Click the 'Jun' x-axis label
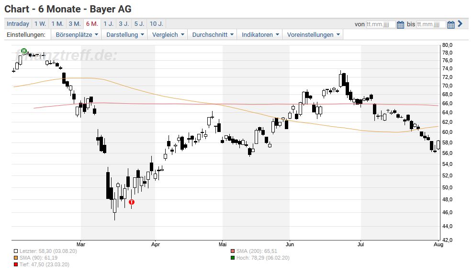Image resolution: width=473 pixels, height=273 pixels. [x=290, y=244]
